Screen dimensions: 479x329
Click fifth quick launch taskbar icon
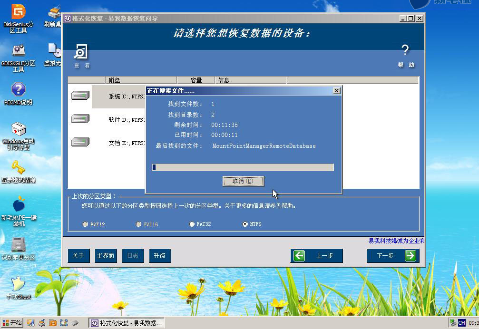75,323
